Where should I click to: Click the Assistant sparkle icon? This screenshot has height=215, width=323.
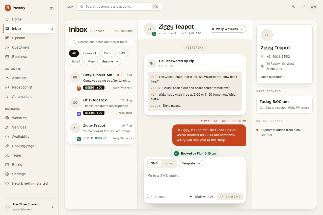pos(7,78)
